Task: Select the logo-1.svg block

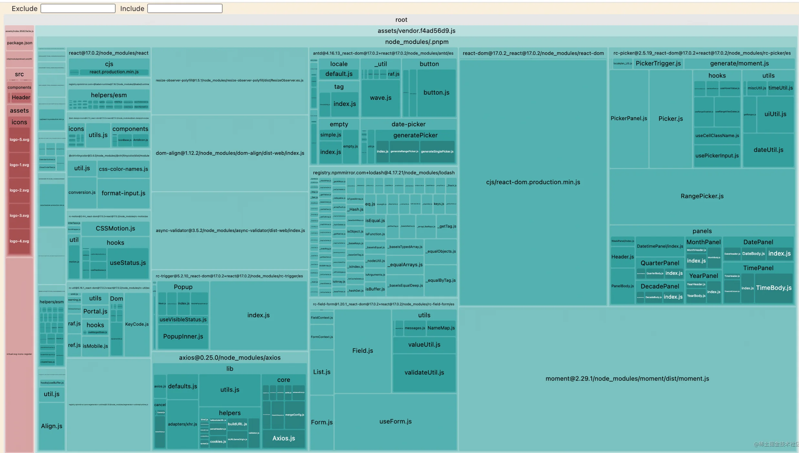Action: [19, 165]
